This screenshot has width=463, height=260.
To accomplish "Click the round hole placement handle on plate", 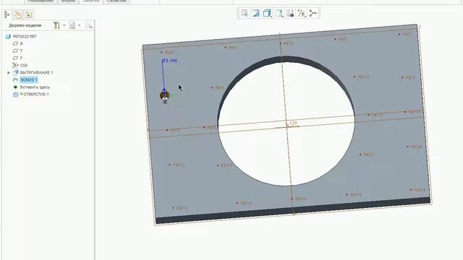I will tap(164, 95).
